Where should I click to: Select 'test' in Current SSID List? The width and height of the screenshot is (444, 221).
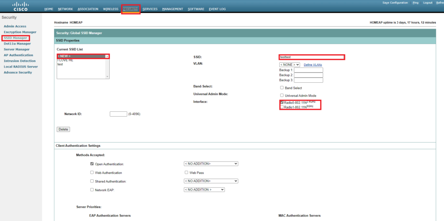pyautogui.click(x=81, y=64)
